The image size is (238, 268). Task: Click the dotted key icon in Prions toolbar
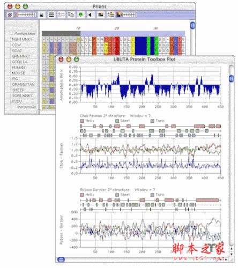pos(61,15)
